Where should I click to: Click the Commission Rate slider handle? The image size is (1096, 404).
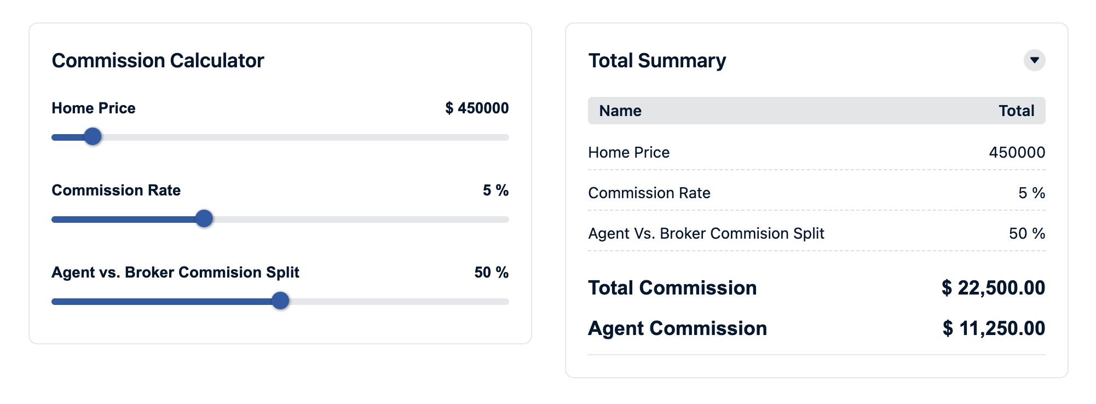coord(204,218)
